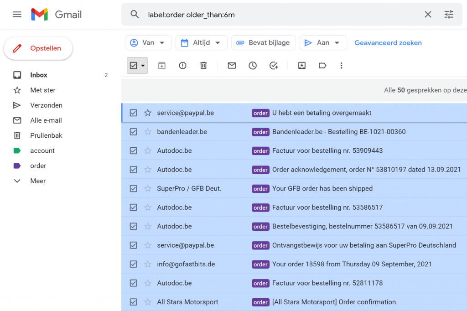Uncheck the All Stars Motorsport checkbox
467x311 pixels.
point(134,302)
